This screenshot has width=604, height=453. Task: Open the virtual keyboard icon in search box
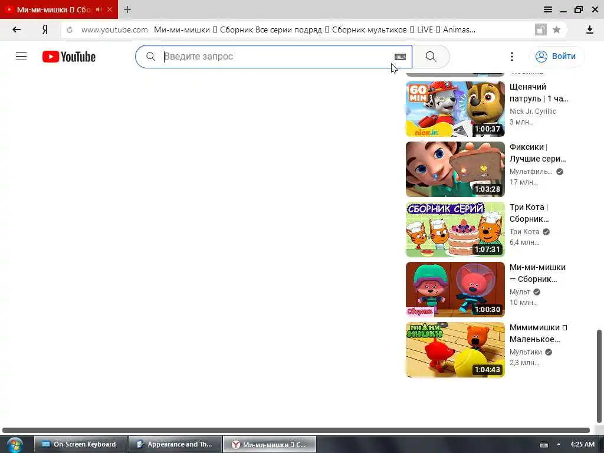click(x=400, y=57)
